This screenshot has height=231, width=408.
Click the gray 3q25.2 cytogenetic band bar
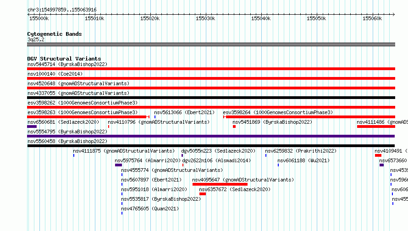211,44
